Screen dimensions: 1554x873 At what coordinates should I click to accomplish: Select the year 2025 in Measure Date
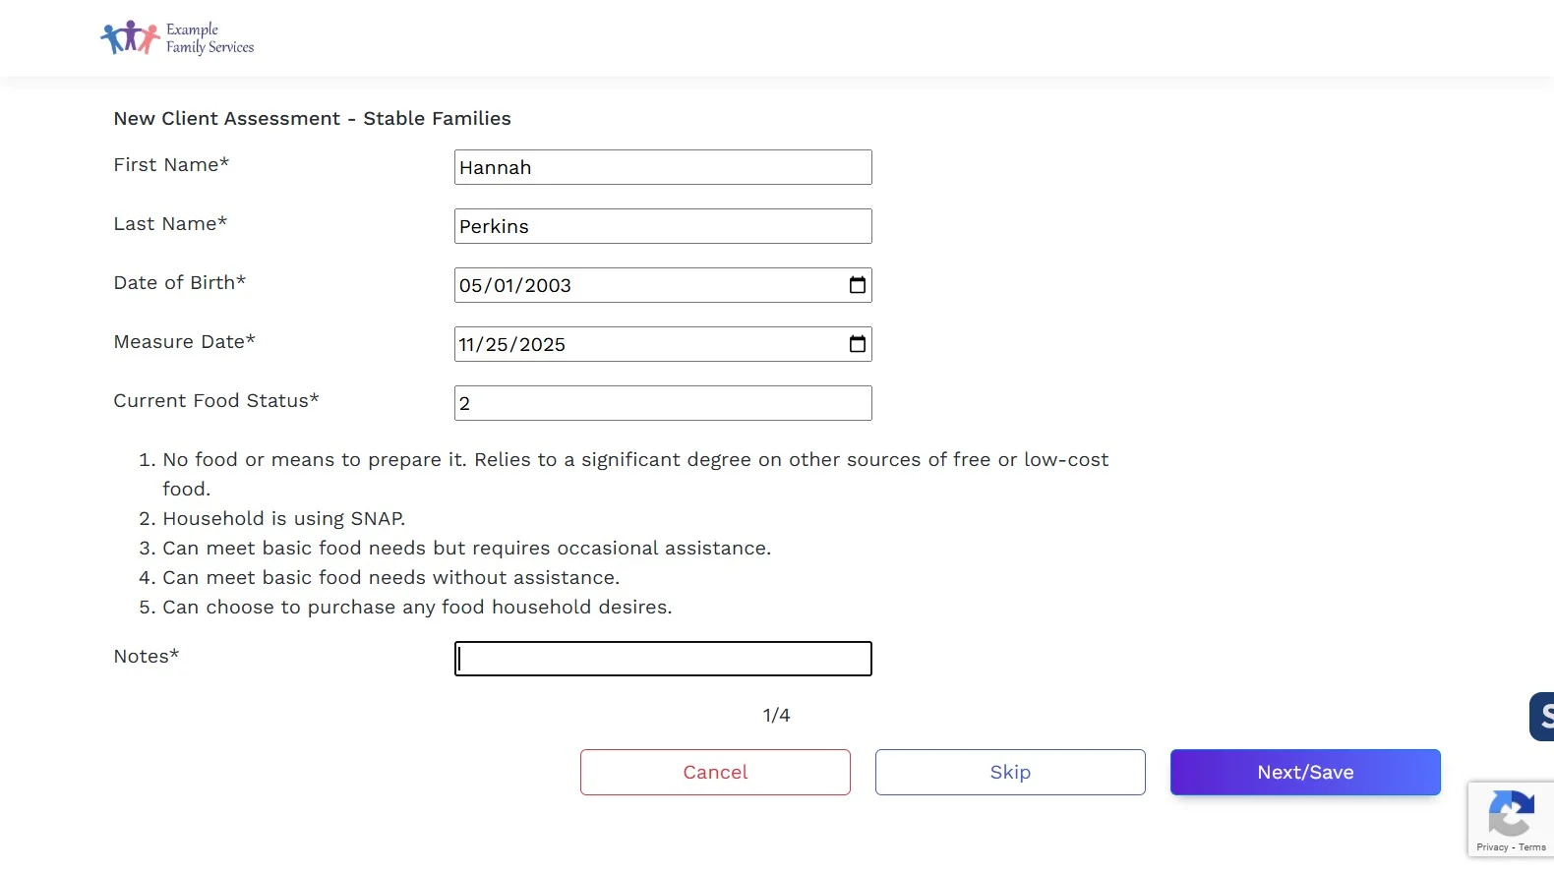542,344
